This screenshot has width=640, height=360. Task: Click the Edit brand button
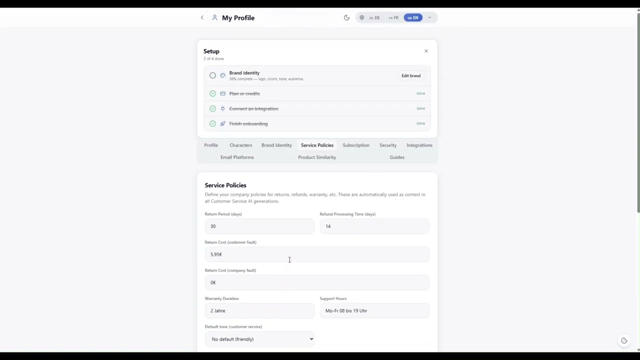[x=411, y=75]
